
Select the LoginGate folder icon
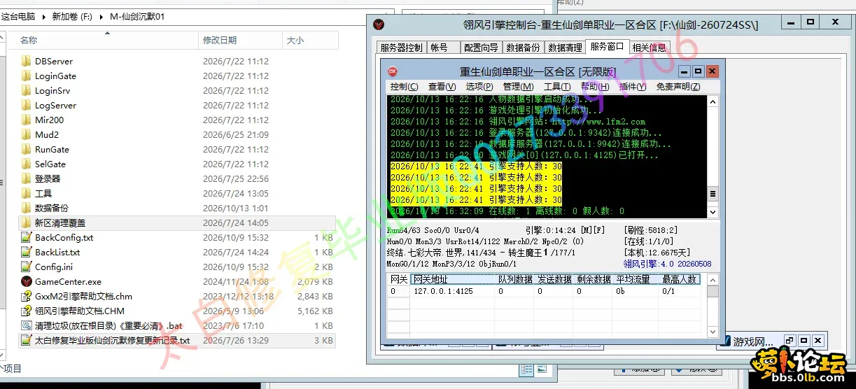point(26,76)
